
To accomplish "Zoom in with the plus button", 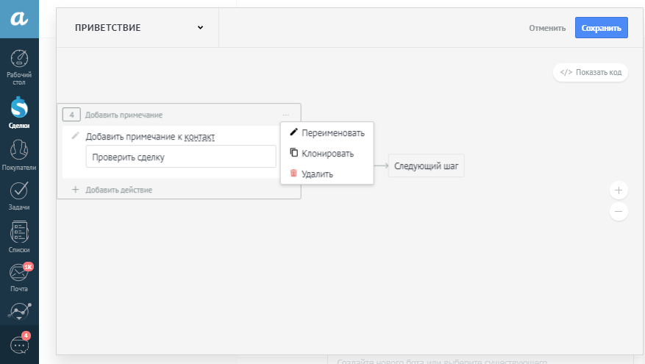I will pyautogui.click(x=619, y=190).
